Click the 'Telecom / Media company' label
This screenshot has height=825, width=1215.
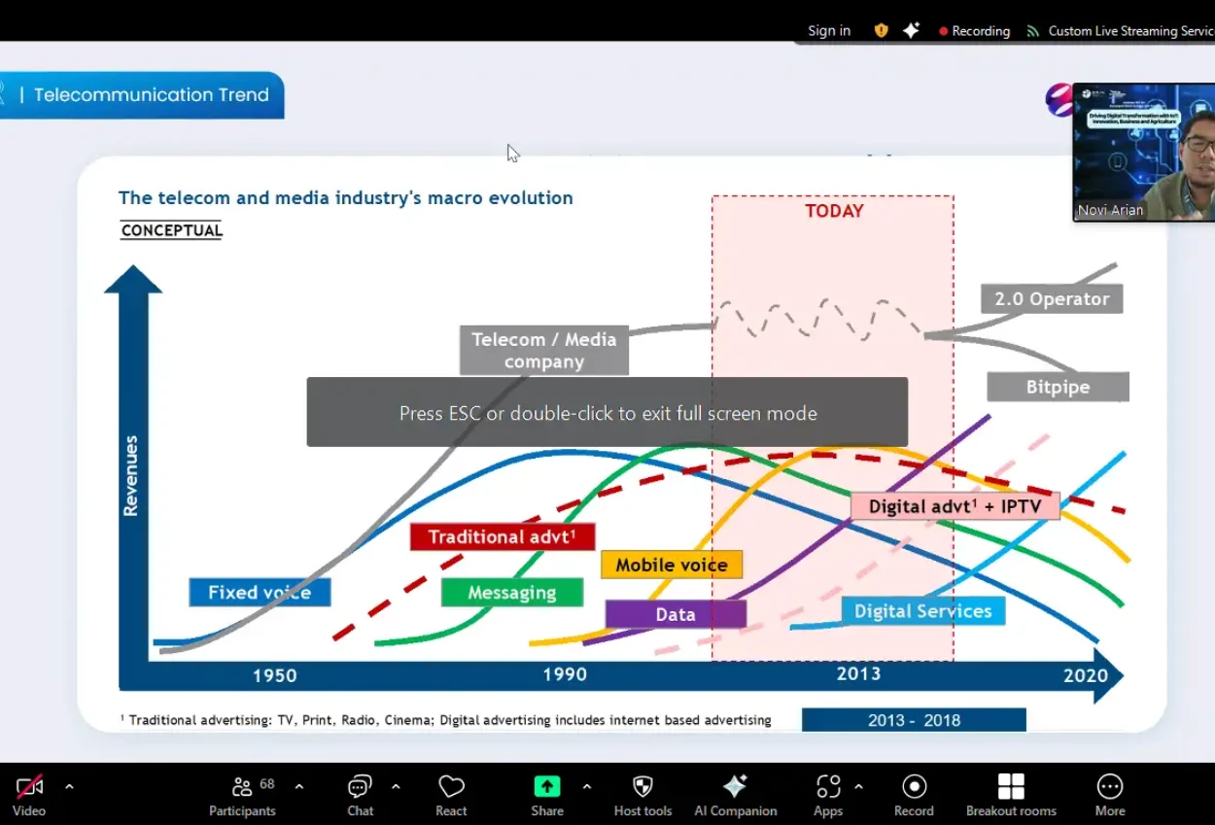(x=544, y=350)
